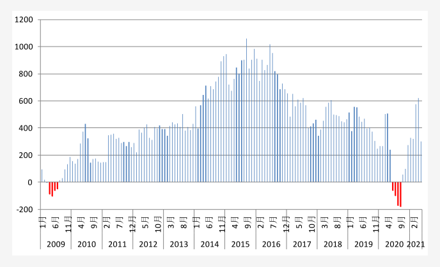
Task: Select the 1月 label above 2009
Action: coord(43,222)
